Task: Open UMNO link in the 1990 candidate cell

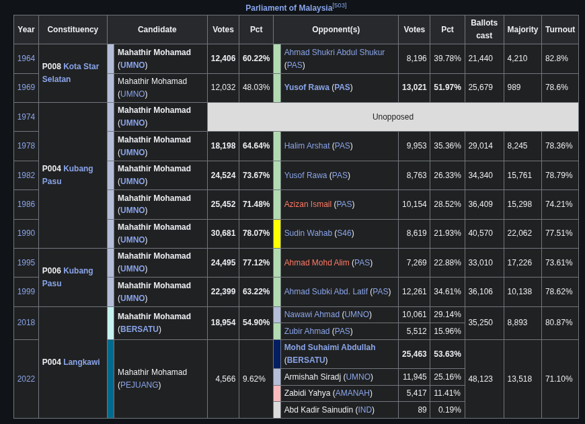Action: pyautogui.click(x=132, y=240)
